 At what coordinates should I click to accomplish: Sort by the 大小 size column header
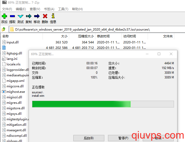coord(56,36)
